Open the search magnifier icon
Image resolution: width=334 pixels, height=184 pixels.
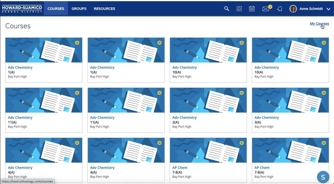coord(226,9)
